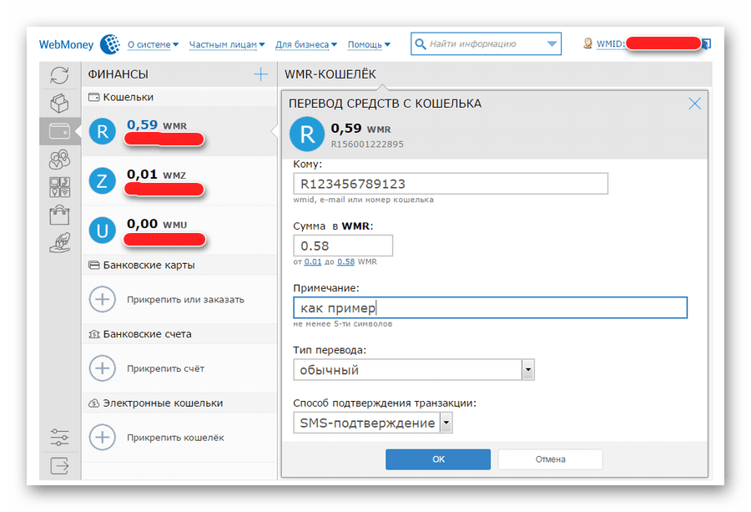
Task: Click the logout icon at sidebar bottom
Action: coord(59,465)
